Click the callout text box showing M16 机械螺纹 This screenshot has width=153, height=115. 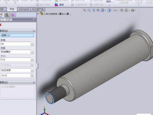(17, 91)
